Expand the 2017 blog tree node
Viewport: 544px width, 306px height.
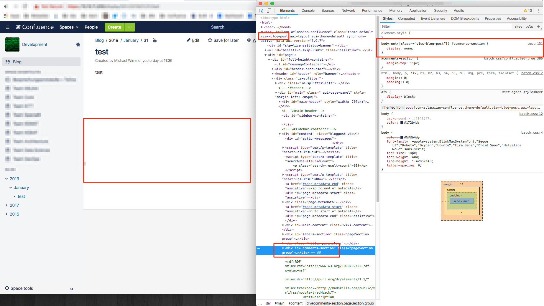(6, 205)
